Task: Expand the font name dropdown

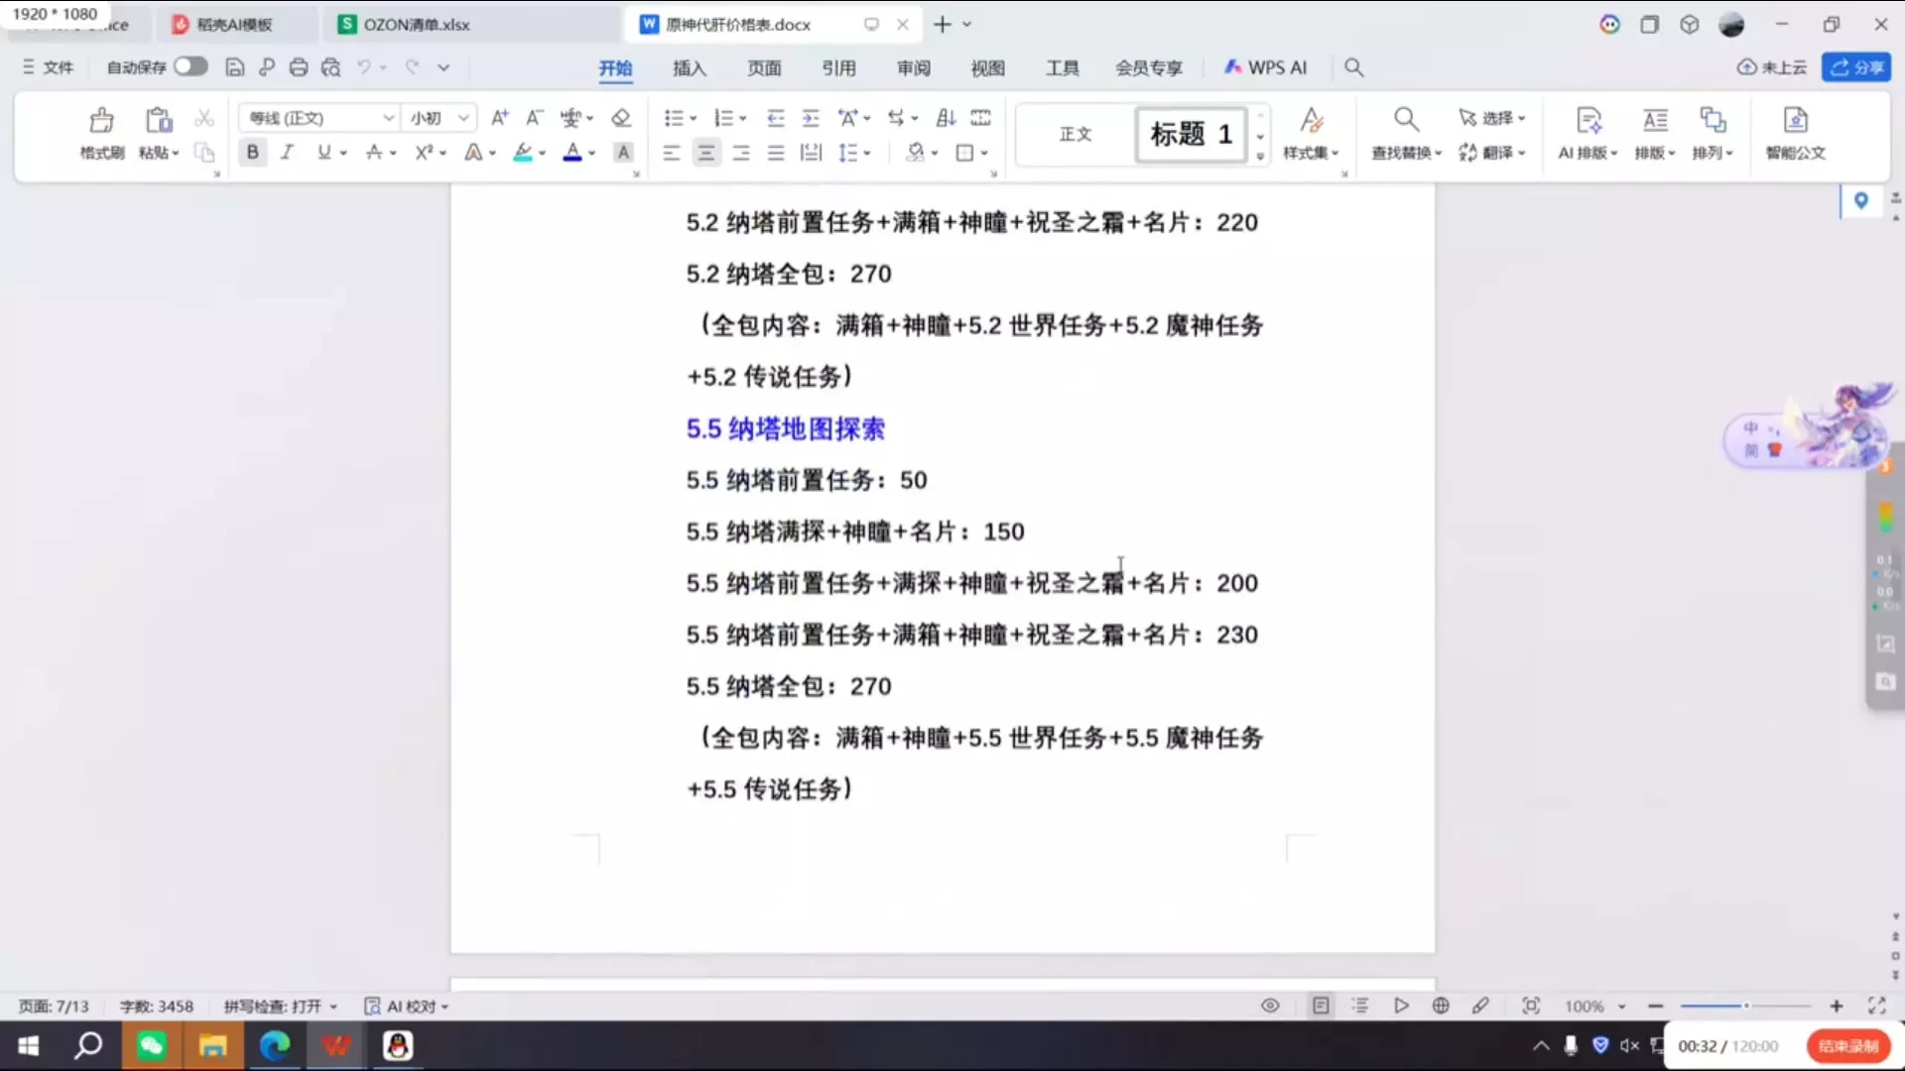Action: point(388,118)
